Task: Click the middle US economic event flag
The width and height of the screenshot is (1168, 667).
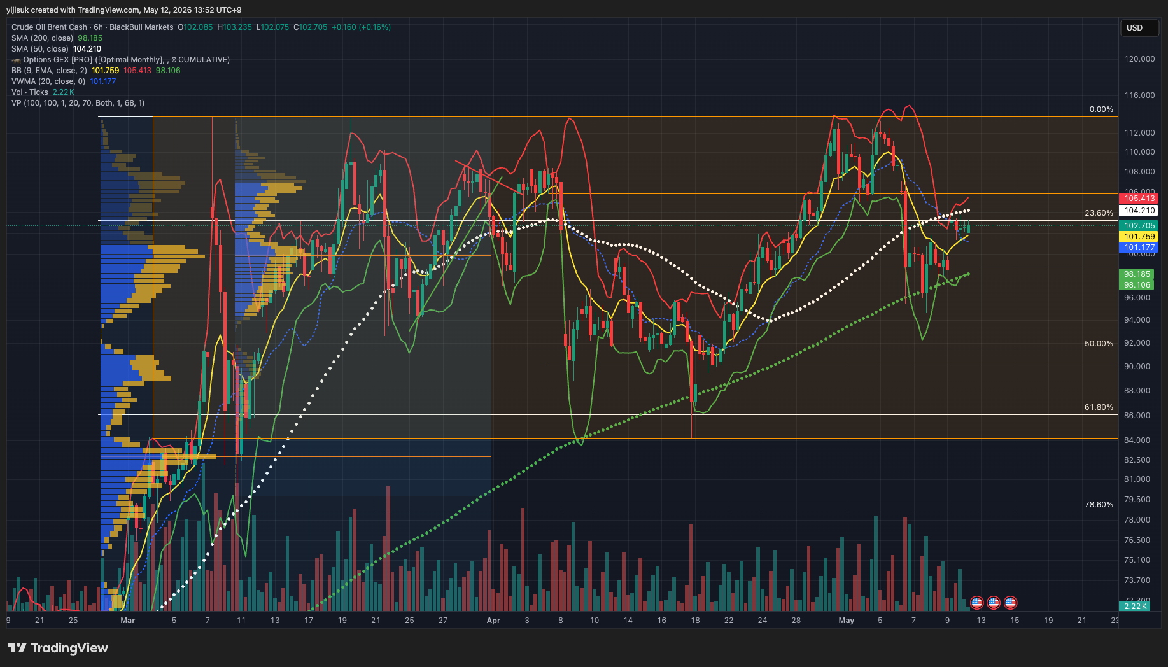Action: click(993, 602)
